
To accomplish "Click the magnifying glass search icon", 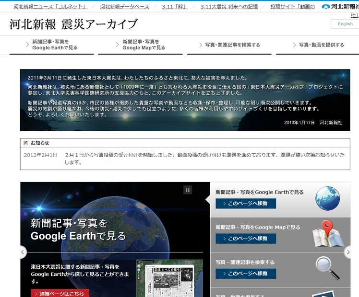I will [x=327, y=268].
